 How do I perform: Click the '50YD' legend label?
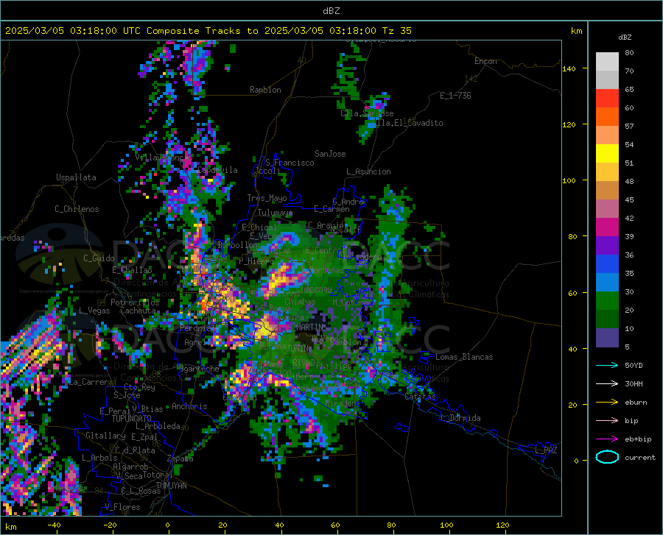[x=634, y=365]
